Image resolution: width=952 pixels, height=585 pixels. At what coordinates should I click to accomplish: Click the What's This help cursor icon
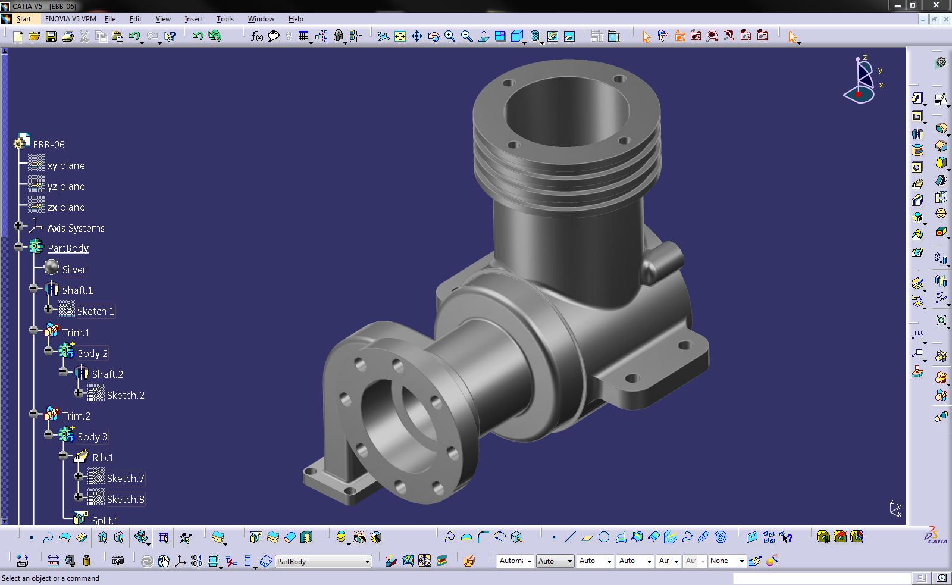coord(170,37)
